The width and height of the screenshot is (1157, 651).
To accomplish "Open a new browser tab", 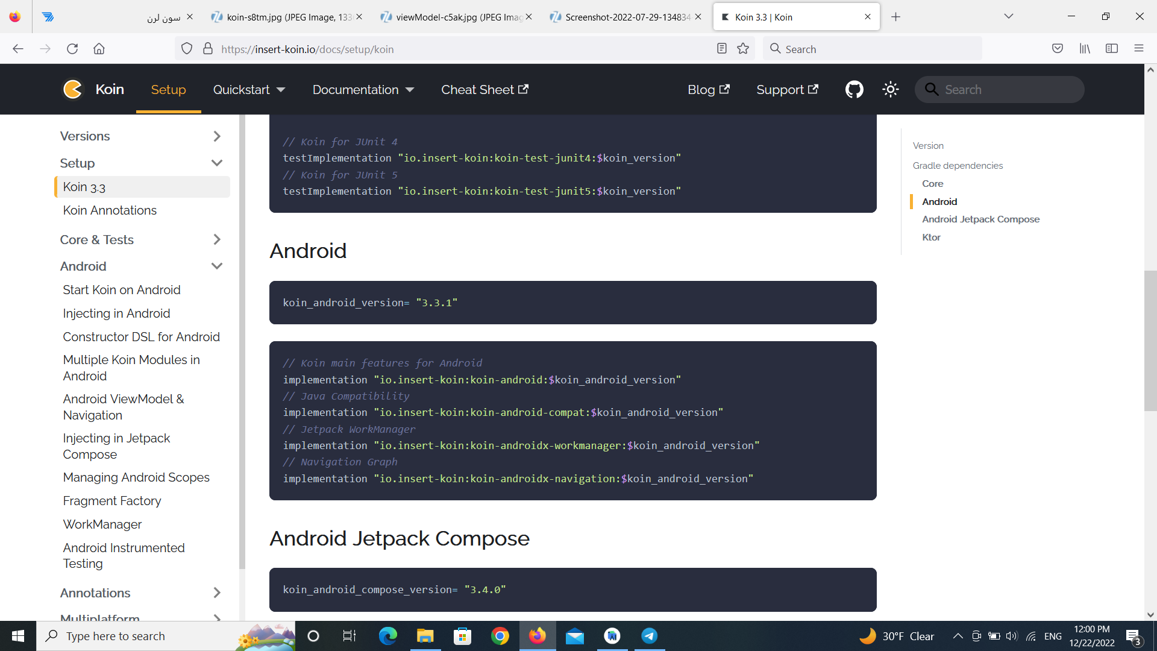I will pos(895,17).
